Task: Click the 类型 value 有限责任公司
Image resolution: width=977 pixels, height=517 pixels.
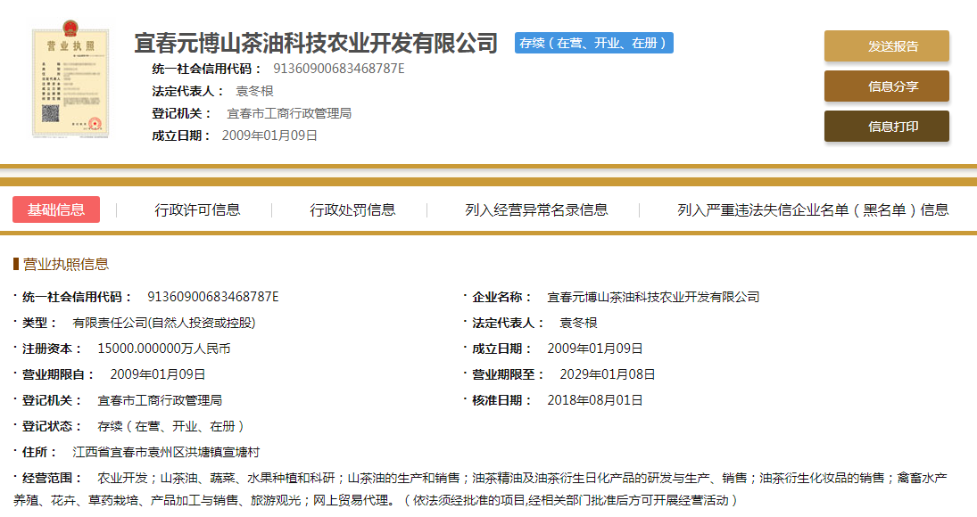Action: click(x=157, y=323)
